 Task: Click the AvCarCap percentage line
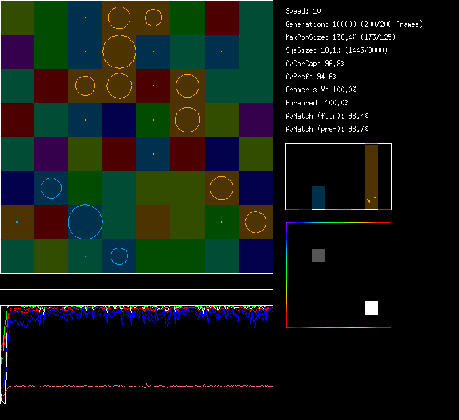[x=315, y=64]
